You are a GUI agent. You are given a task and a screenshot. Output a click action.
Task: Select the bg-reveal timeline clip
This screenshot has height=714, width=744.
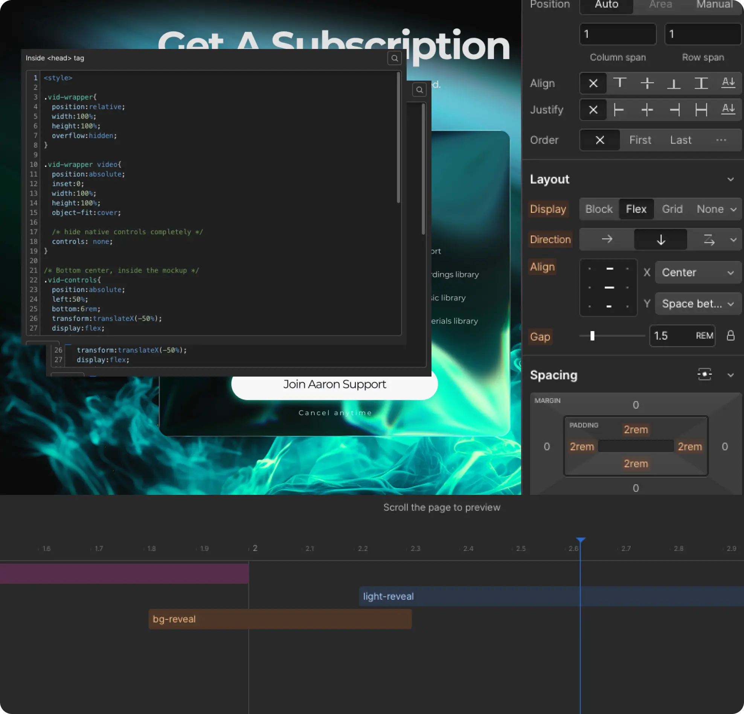point(280,619)
